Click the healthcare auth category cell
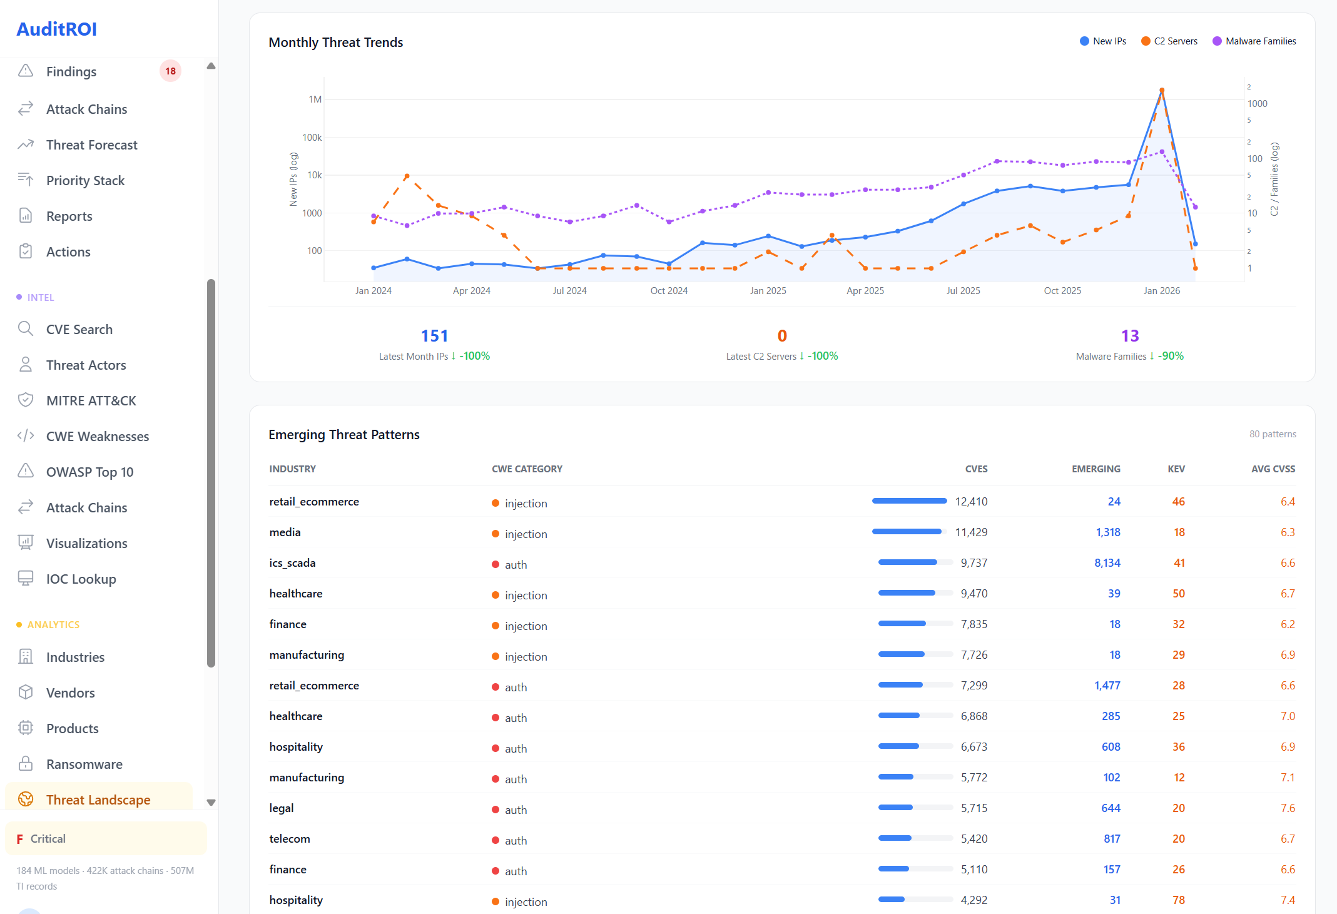Image resolution: width=1337 pixels, height=914 pixels. [510, 718]
